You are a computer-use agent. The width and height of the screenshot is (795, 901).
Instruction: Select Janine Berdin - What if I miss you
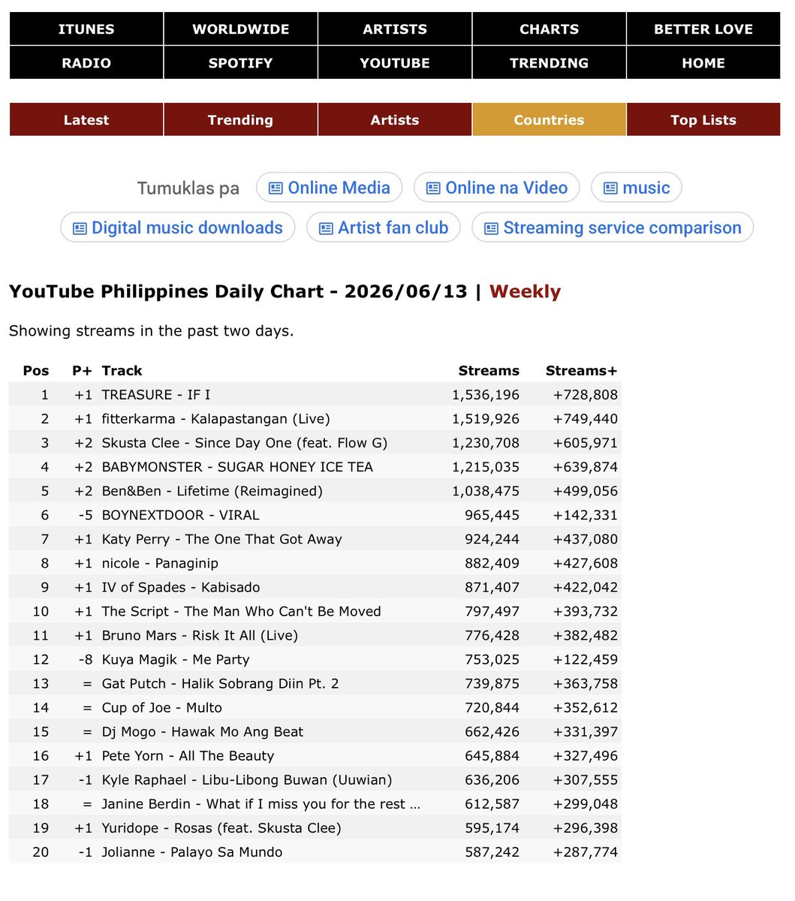(x=261, y=803)
